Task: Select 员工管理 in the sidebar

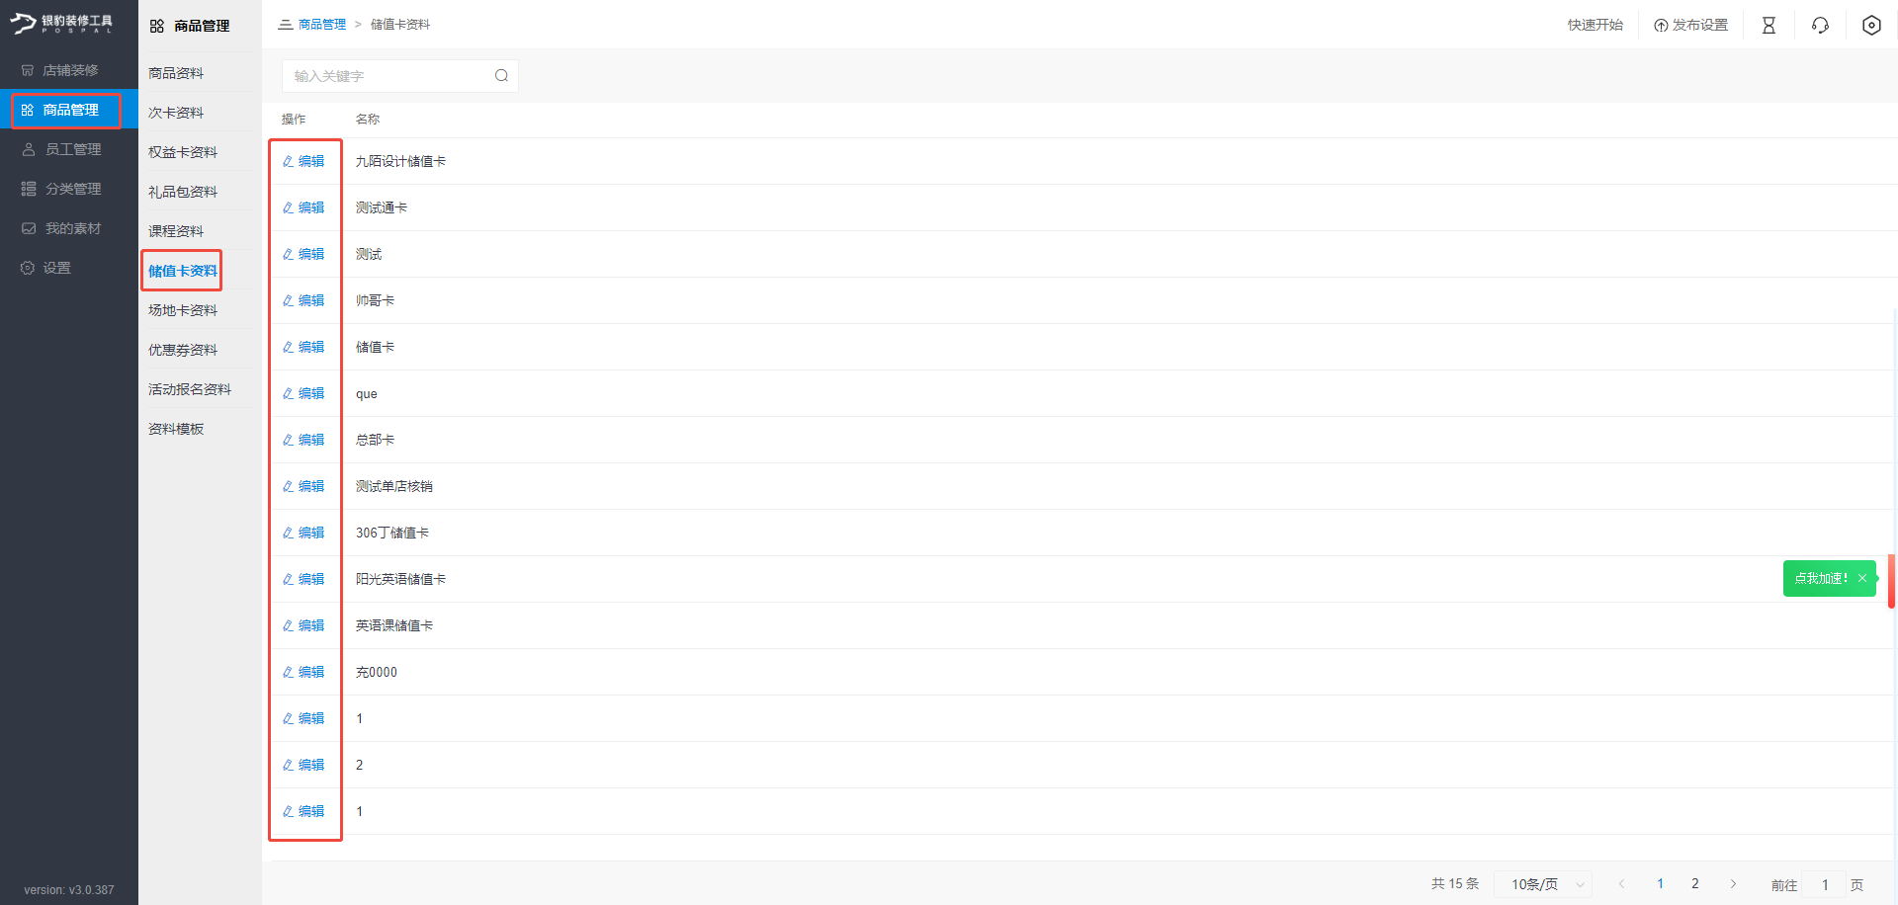Action: coord(72,149)
